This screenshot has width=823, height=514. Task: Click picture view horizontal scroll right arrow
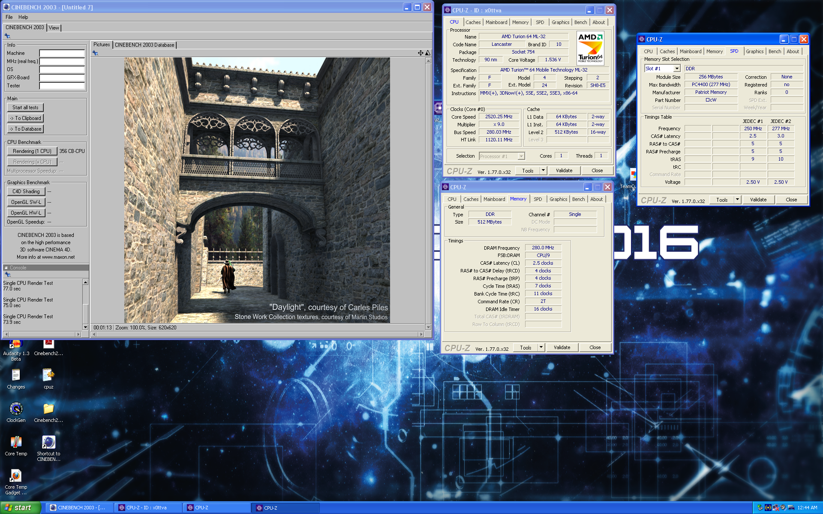pyautogui.click(x=421, y=334)
